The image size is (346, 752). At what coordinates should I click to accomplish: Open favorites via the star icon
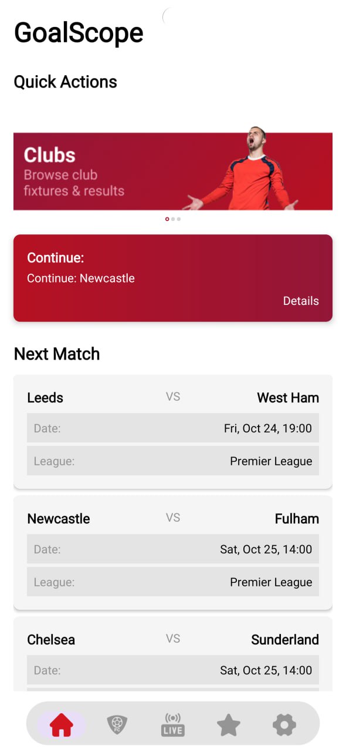click(229, 724)
